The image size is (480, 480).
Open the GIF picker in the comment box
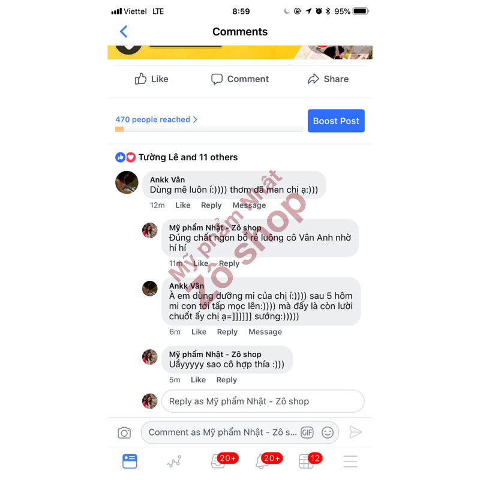click(x=307, y=432)
